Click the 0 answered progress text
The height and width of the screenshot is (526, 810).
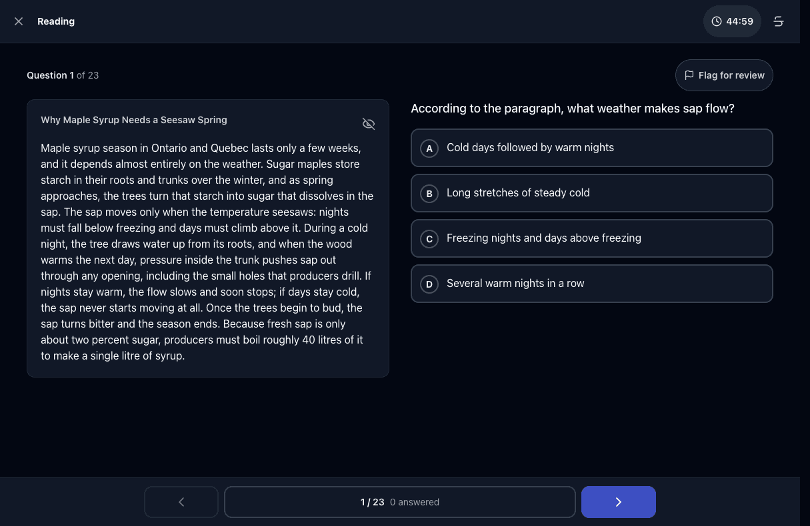click(415, 502)
